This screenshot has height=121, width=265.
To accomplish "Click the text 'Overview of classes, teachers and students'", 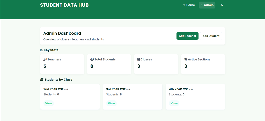I will 73,39.
